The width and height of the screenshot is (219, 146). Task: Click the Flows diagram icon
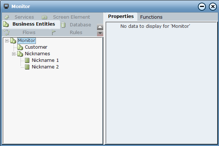tap(7, 32)
